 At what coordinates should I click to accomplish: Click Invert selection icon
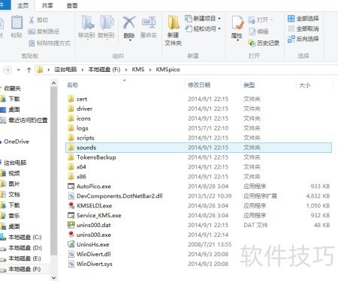[291, 39]
